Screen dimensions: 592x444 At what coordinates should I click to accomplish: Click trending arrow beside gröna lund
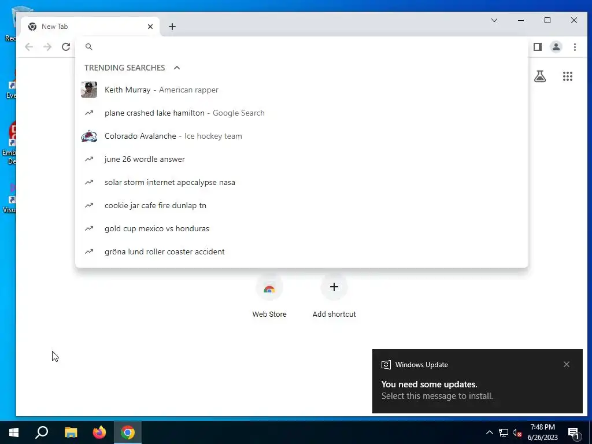click(x=89, y=251)
